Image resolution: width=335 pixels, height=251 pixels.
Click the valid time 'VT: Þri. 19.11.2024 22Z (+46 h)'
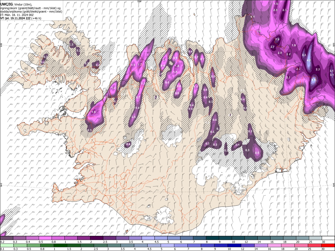[x=21, y=19]
